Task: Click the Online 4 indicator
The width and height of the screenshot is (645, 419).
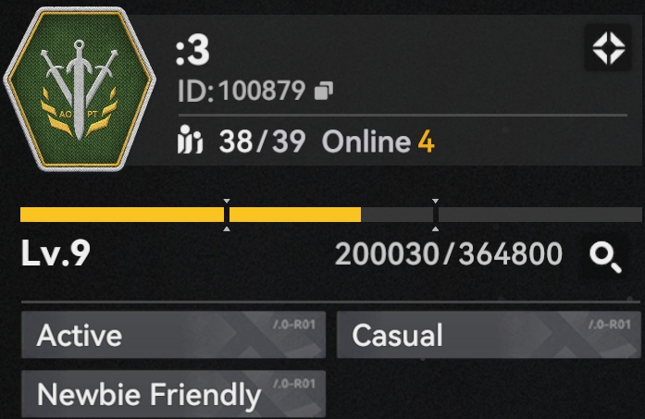Action: [x=378, y=142]
